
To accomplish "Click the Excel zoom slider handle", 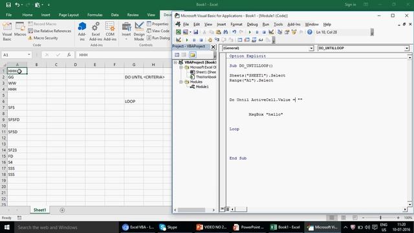I will coord(380,217).
